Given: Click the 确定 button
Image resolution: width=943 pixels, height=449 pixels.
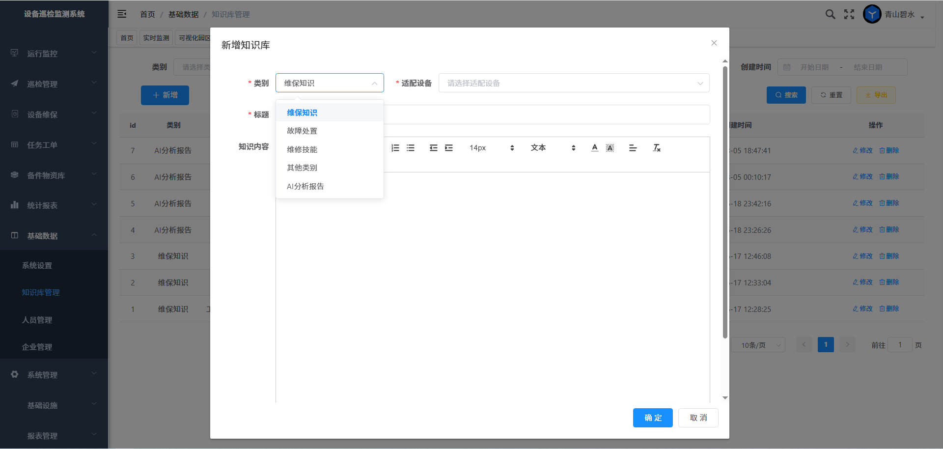Looking at the screenshot, I should click(x=653, y=418).
